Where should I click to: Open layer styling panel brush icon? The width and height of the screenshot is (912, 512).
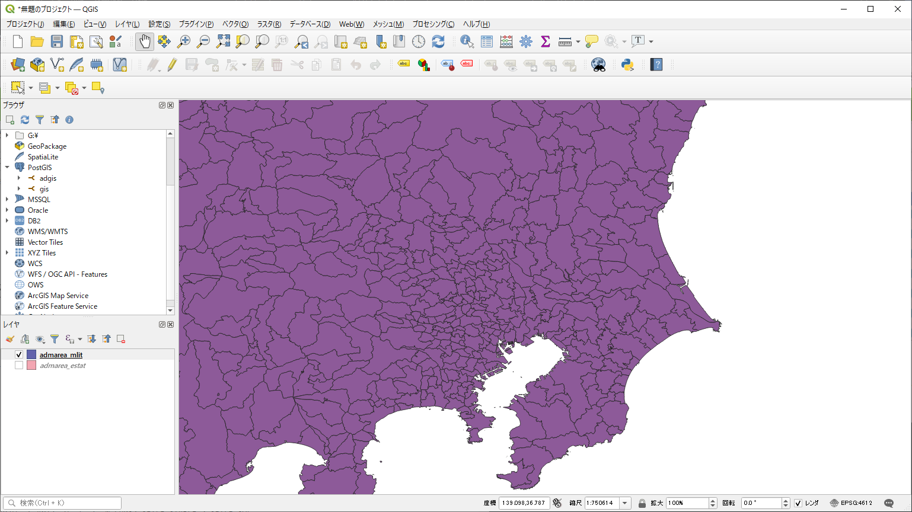tap(9, 339)
